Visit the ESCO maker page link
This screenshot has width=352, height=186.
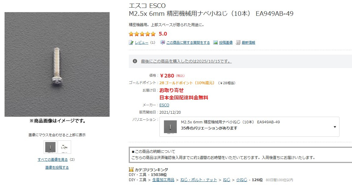164,105
